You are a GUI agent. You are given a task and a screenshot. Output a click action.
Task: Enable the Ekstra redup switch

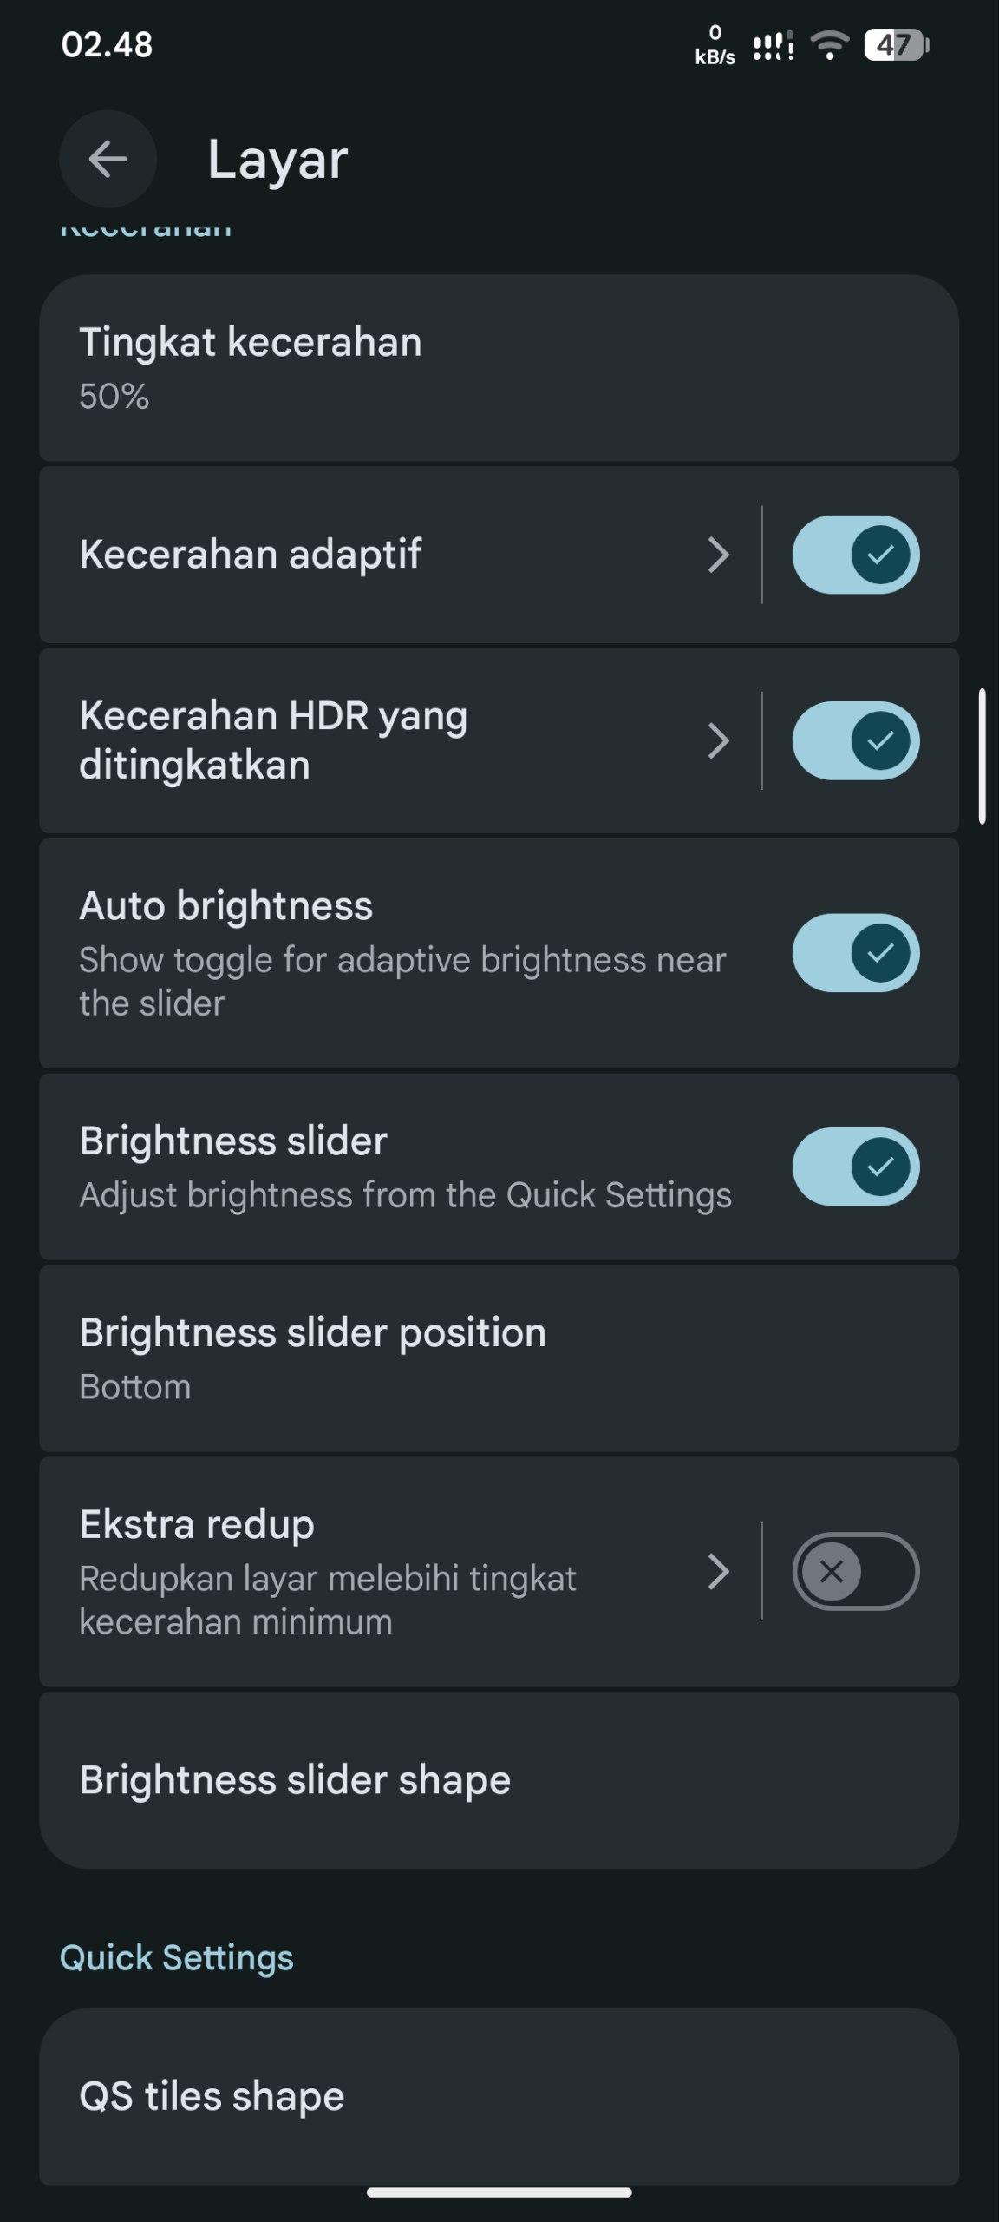(x=855, y=1571)
